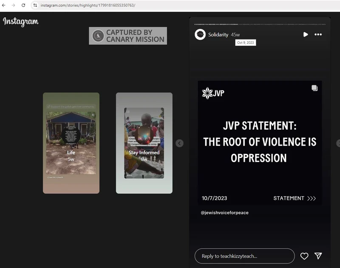
Task: Open the Stay Informed highlight thumbnail
Action: [144, 143]
